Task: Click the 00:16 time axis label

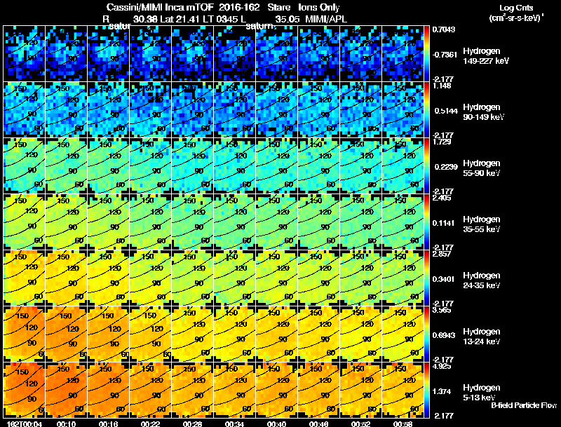Action: coord(108,423)
